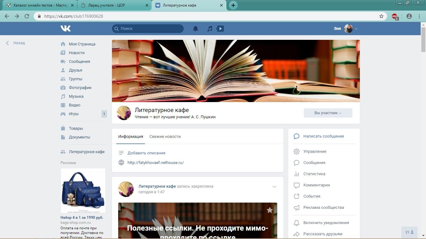Viewport: 426px width, 239px height.
Task: Click the pinned post star icon
Action: 269,210
